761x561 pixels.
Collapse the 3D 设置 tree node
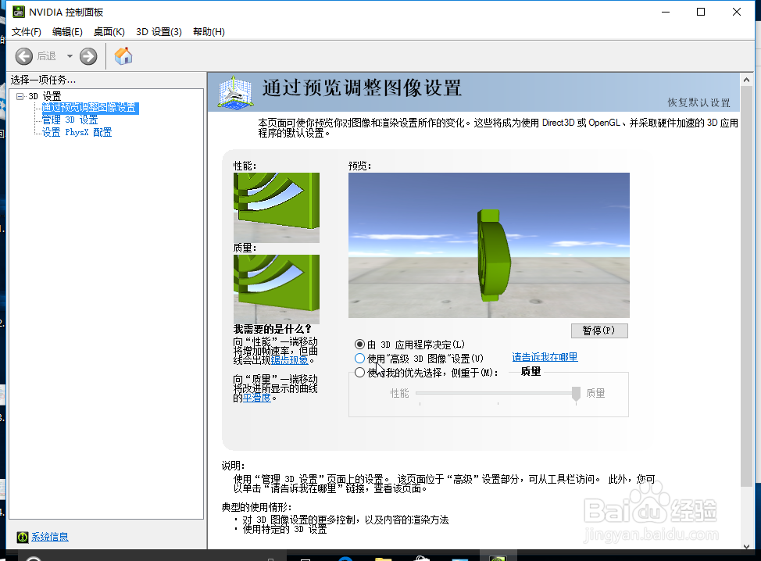20,96
